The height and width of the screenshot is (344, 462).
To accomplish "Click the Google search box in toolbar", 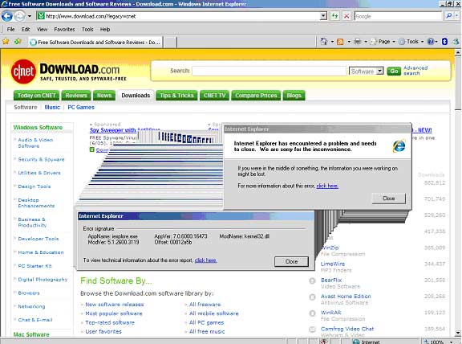I will [x=398, y=16].
